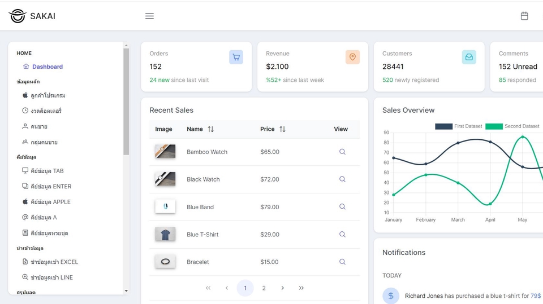Sort Recent Sales by Price
This screenshot has height=304, width=543.
282,129
